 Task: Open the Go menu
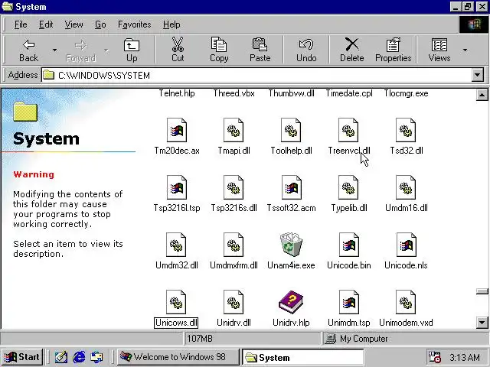coord(100,24)
